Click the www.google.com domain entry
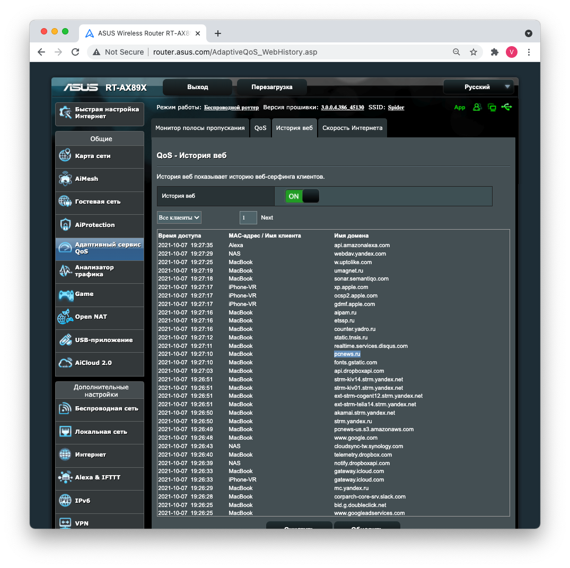The image size is (570, 568). pos(356,438)
